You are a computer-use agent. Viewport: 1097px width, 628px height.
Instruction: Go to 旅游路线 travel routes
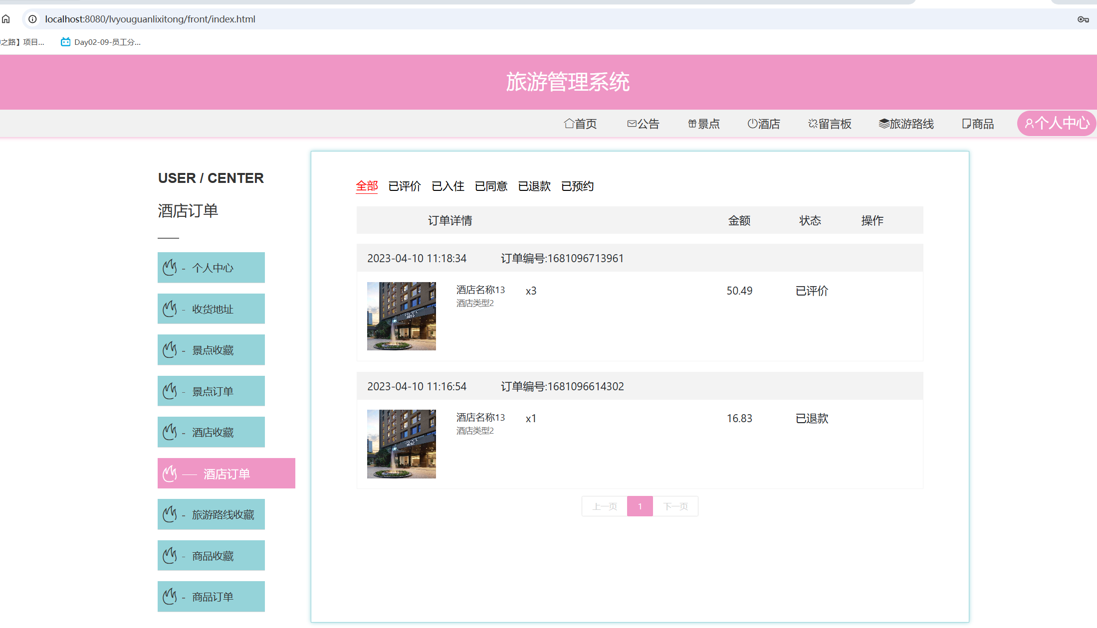(906, 124)
